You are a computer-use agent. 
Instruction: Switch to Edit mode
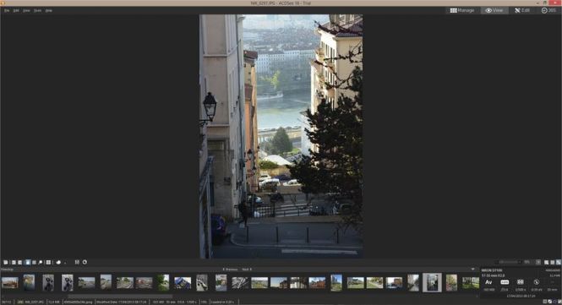pyautogui.click(x=522, y=10)
